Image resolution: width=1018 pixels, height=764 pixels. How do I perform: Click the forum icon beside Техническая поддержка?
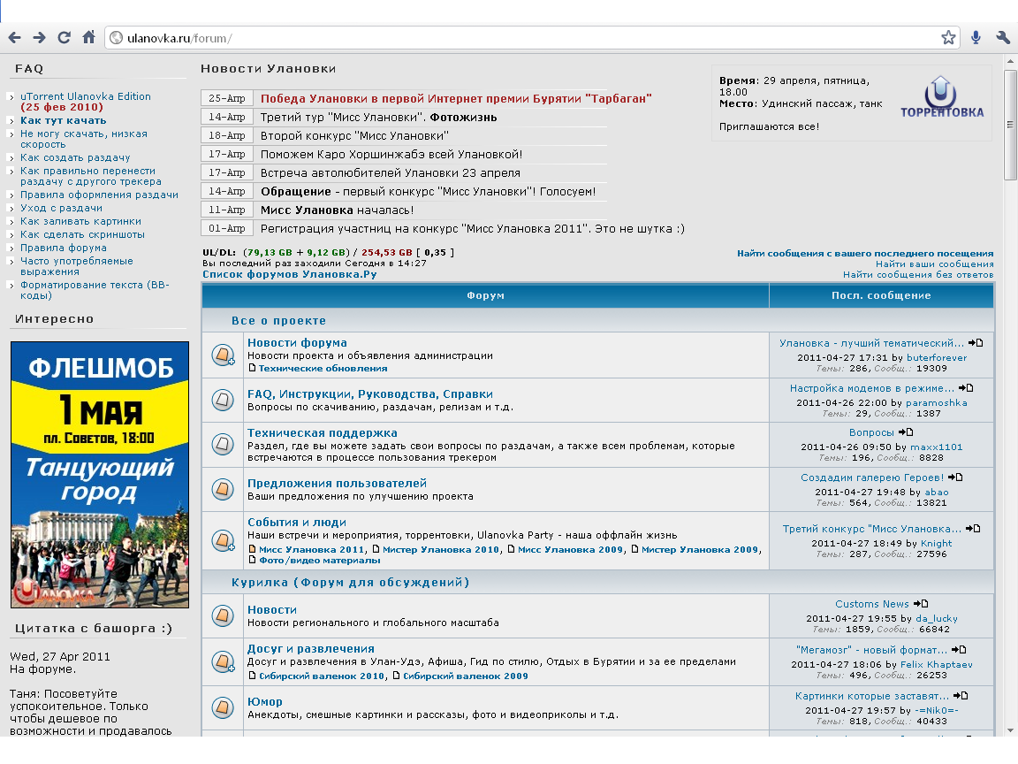(x=223, y=445)
